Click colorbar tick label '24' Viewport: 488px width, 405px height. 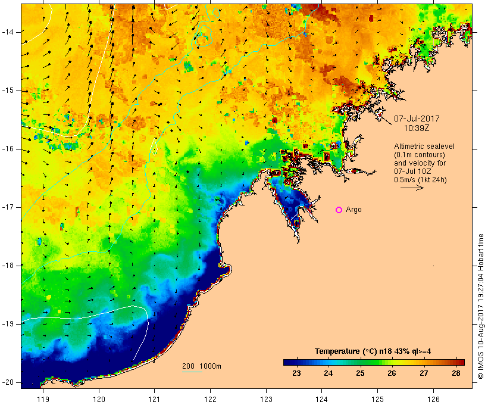[x=329, y=373]
